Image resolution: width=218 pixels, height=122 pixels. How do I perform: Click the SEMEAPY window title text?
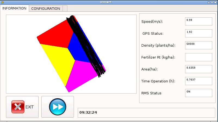point(106,2)
